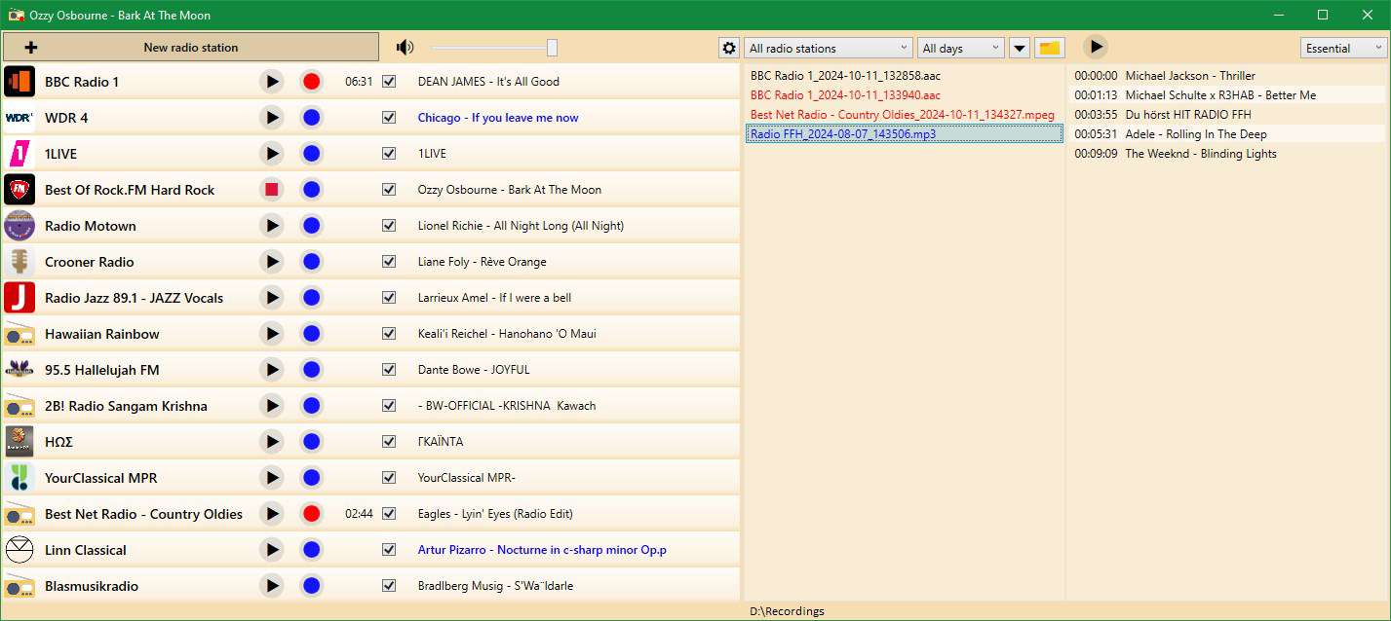Screen dimensions: 1391x621
Task: Stop playback of Best Of Rock.FM Hard Rock
Action: point(272,190)
